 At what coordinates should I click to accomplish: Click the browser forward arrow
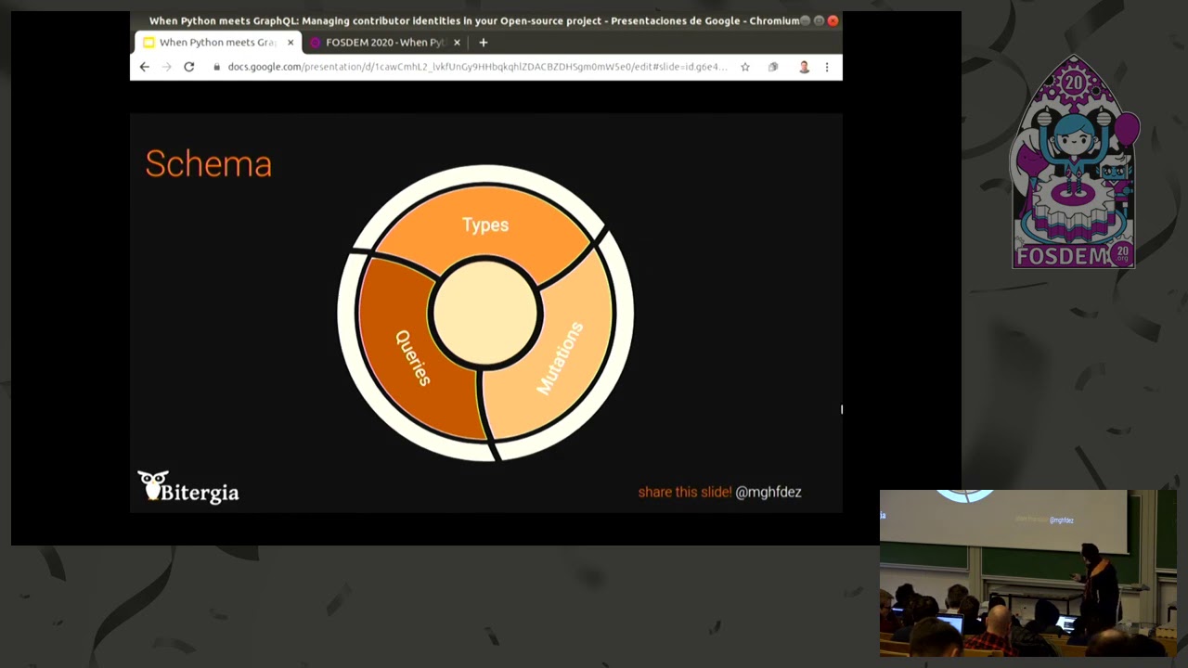(x=166, y=67)
